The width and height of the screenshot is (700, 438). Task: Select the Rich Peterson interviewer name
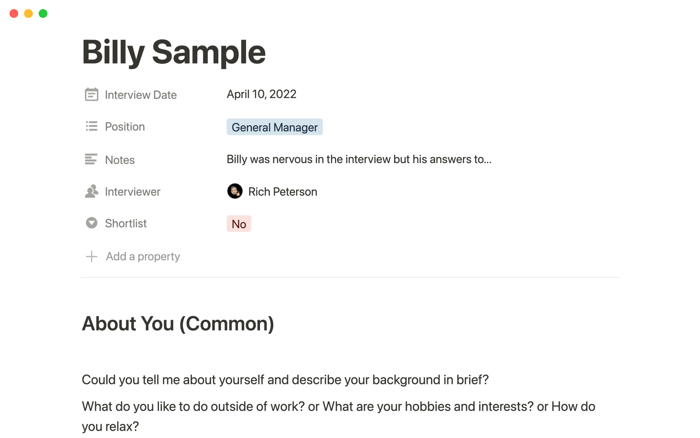tap(283, 192)
